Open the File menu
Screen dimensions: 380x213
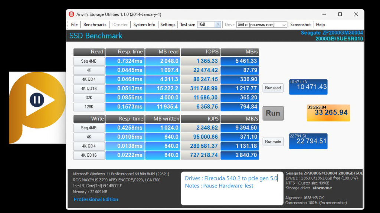tap(74, 24)
